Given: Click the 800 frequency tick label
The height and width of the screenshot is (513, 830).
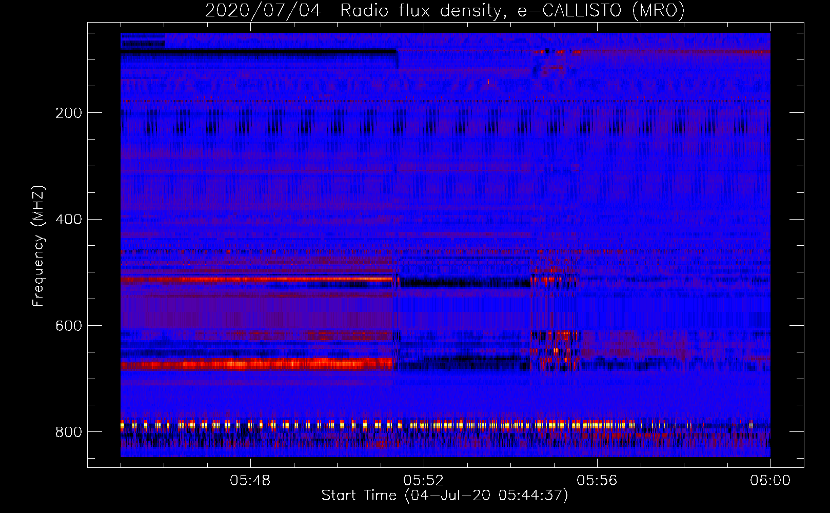Looking at the screenshot, I should pos(69,432).
